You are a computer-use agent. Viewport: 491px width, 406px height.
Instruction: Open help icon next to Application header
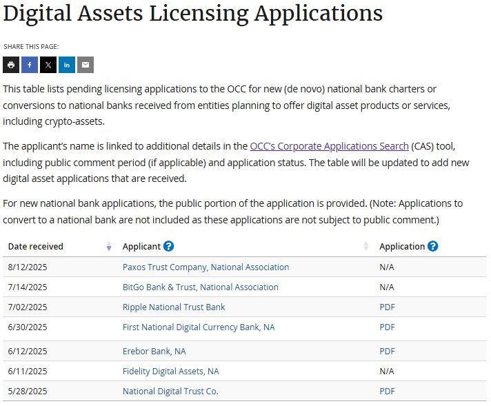point(433,246)
